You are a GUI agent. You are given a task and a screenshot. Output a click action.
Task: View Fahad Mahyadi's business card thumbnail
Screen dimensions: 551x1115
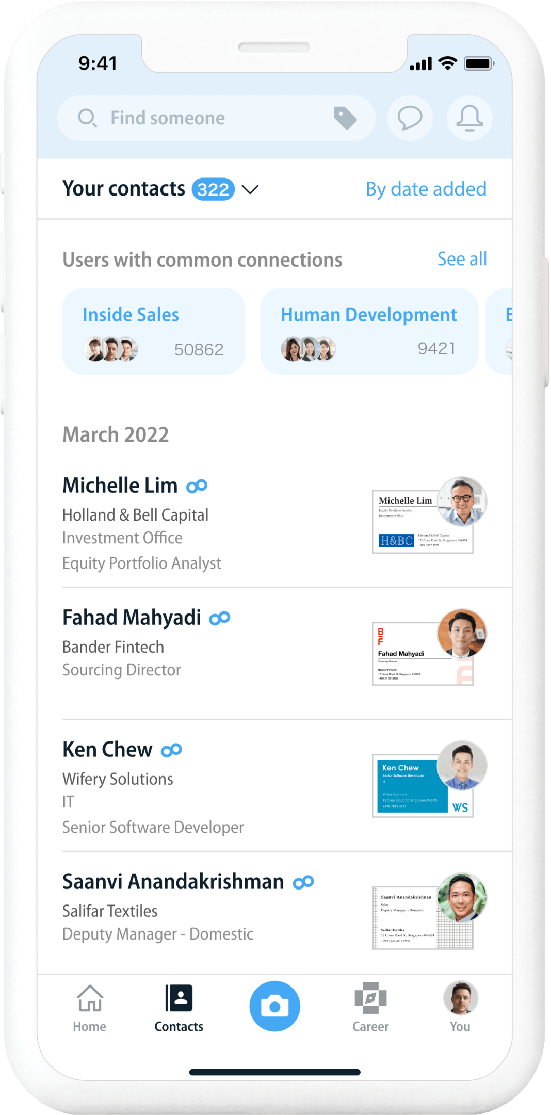click(422, 654)
